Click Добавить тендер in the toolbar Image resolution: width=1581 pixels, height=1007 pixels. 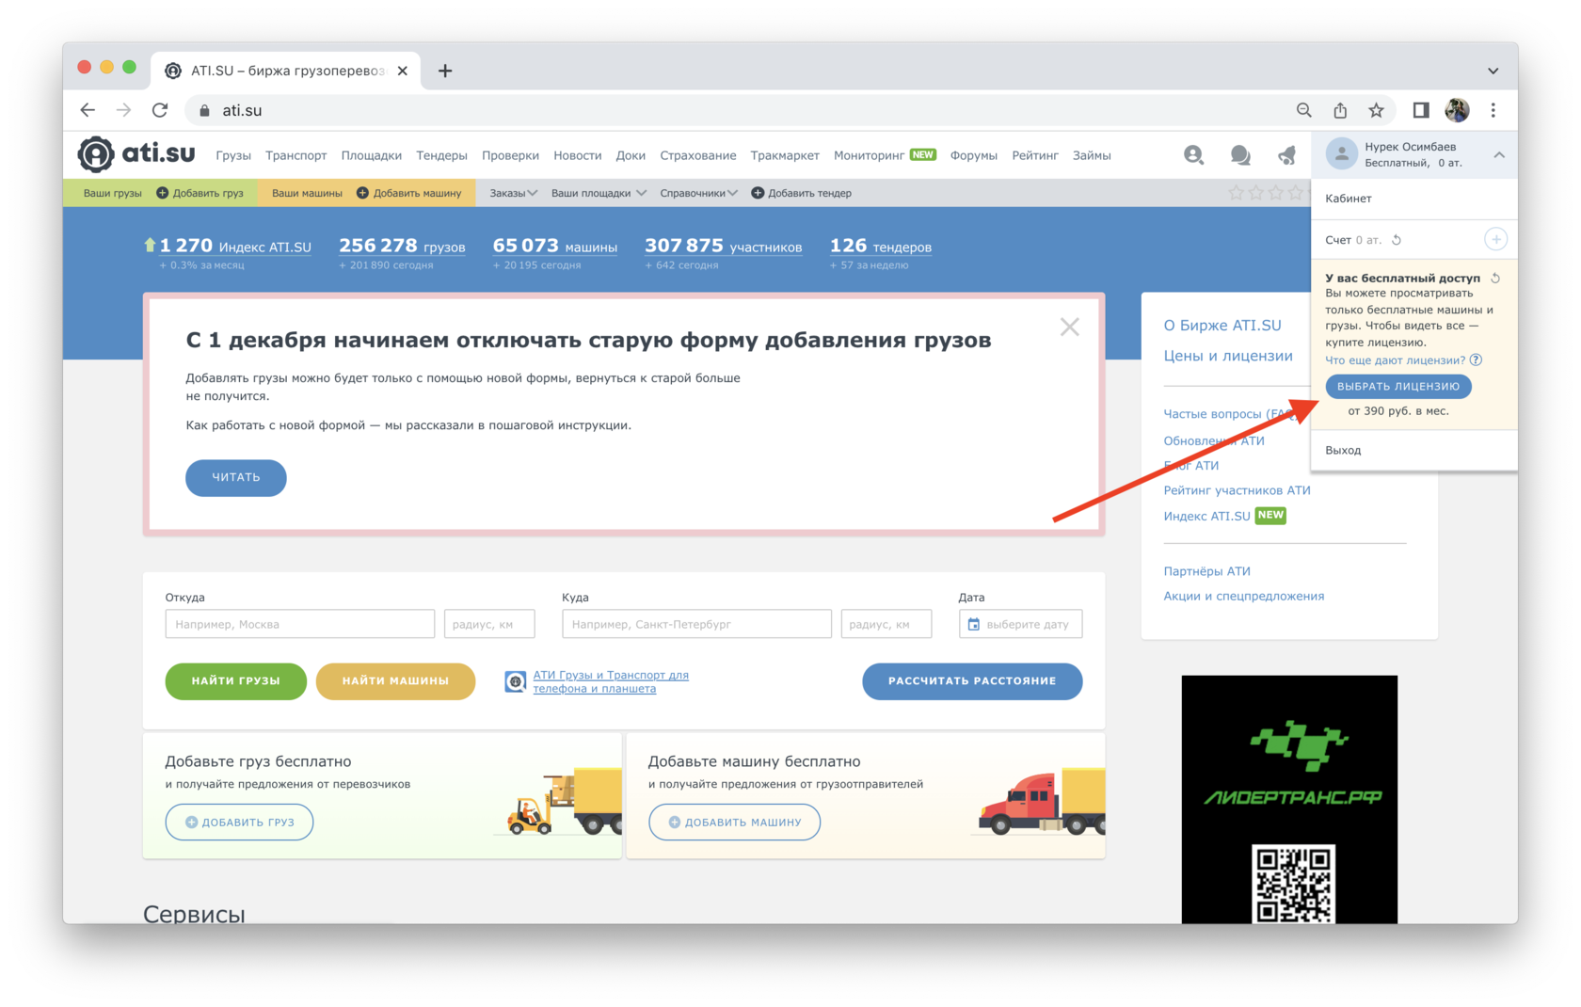click(x=801, y=193)
